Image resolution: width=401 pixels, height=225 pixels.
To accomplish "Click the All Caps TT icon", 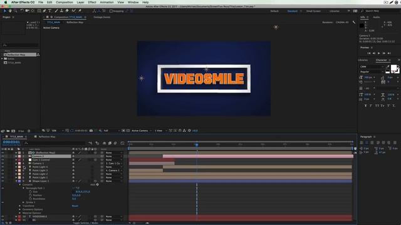I will [x=377, y=106].
